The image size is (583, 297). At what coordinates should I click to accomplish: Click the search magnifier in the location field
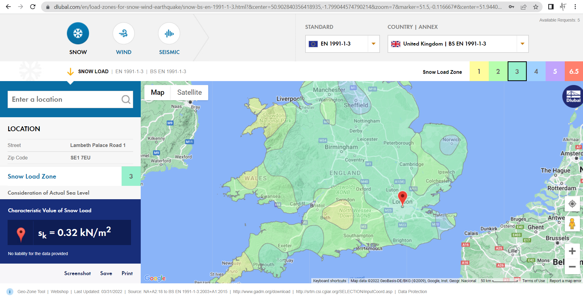tap(126, 99)
